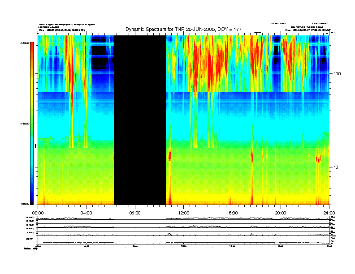Click the 'Rx=' parameter line at the upper right

tap(308, 30)
